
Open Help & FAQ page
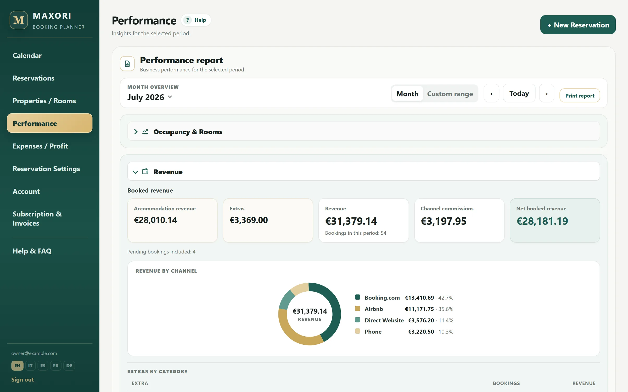click(x=50, y=251)
